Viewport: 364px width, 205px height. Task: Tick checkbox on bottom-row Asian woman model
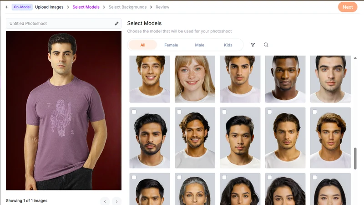314,178
